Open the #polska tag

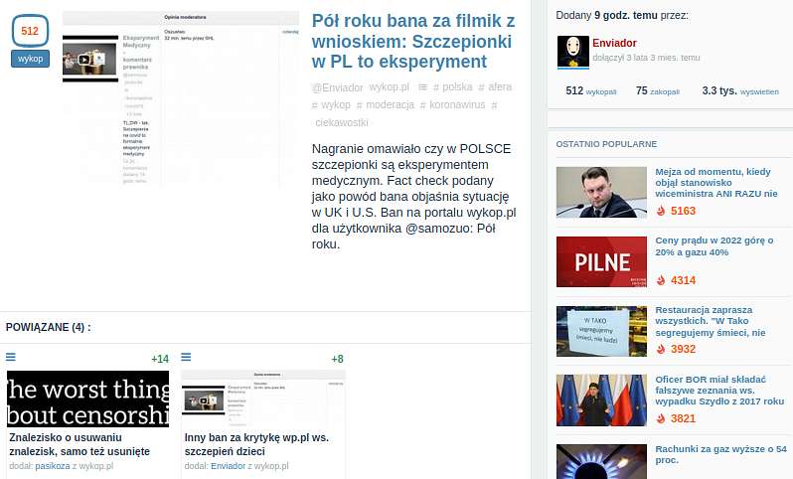(452, 87)
